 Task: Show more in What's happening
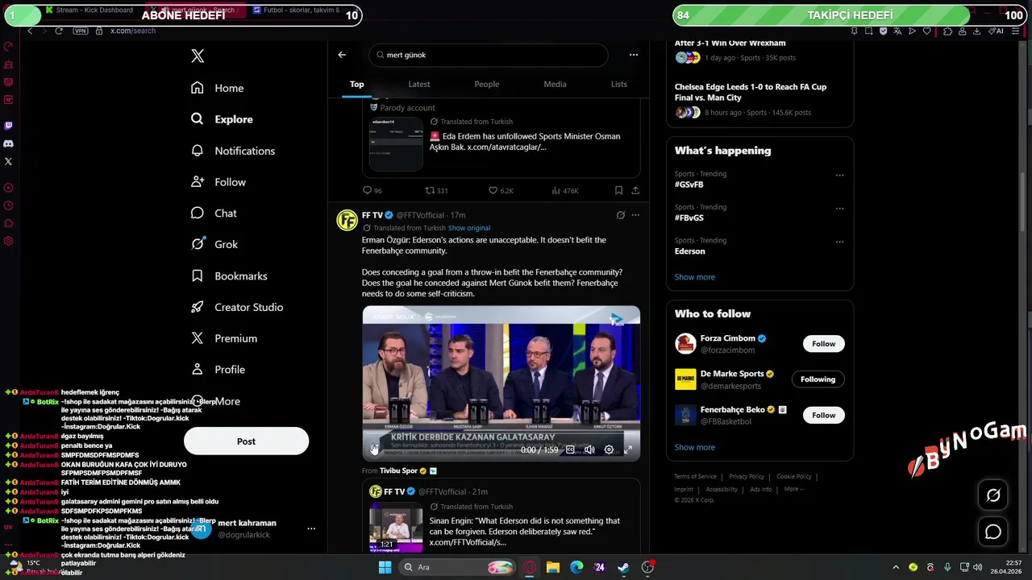point(695,277)
